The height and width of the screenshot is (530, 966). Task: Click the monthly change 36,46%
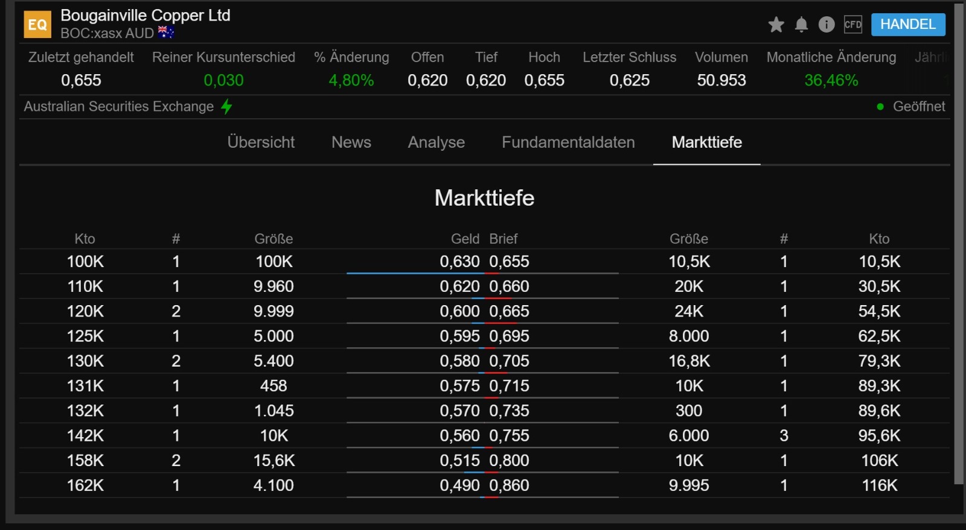(x=831, y=80)
